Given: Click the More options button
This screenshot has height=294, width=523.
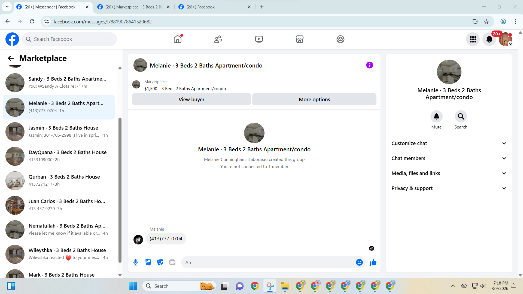Looking at the screenshot, I should point(314,100).
